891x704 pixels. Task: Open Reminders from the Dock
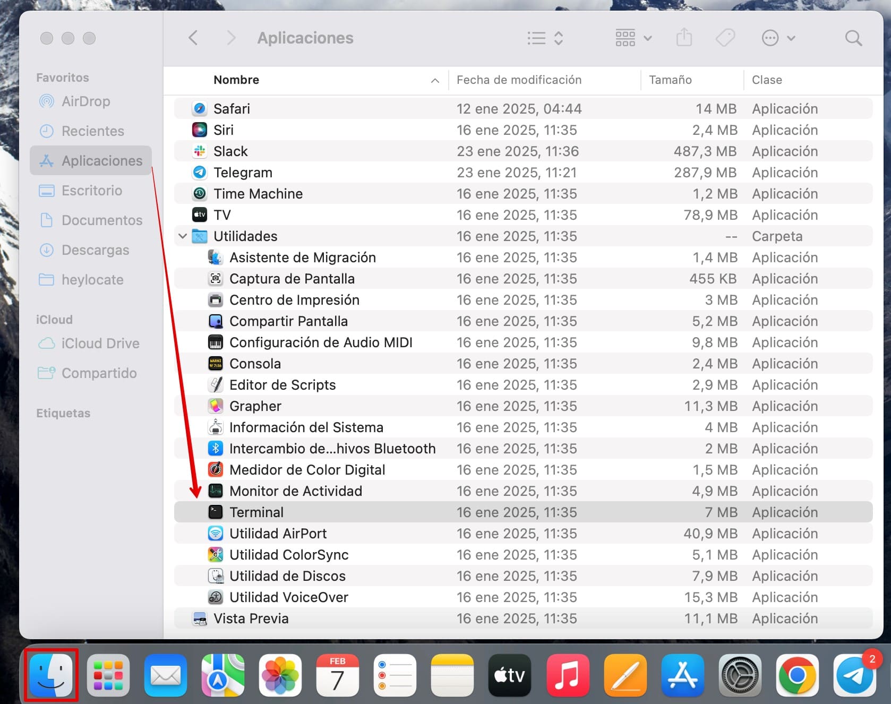(x=395, y=675)
